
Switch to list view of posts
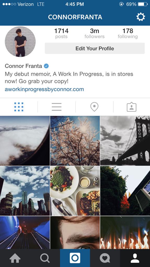coord(57,107)
